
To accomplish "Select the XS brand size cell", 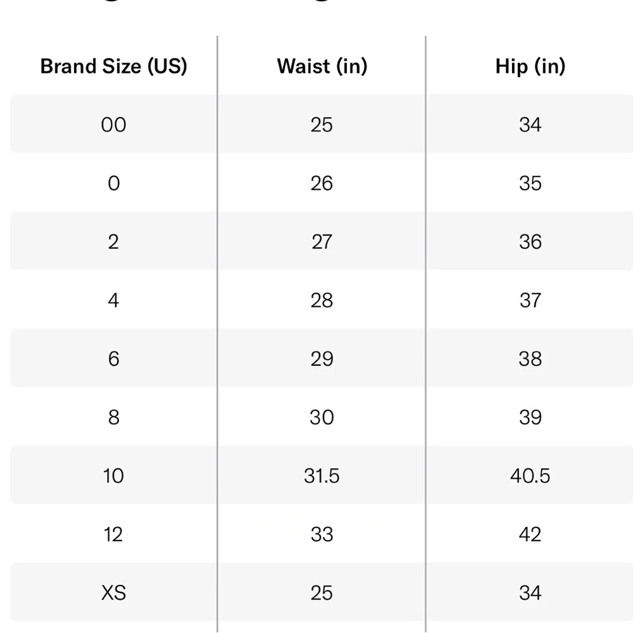I will pyautogui.click(x=113, y=593).
